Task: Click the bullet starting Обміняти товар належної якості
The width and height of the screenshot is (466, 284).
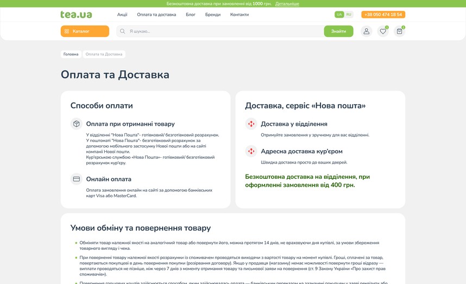Action: point(229,246)
